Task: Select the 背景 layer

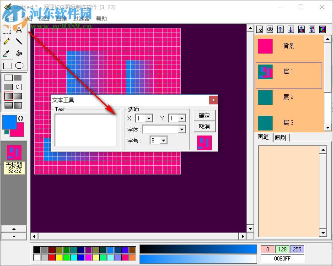Action: click(x=289, y=46)
